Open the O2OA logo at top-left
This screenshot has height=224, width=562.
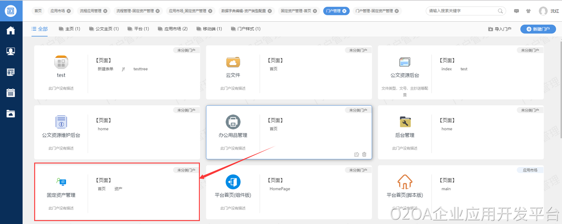pos(11,11)
